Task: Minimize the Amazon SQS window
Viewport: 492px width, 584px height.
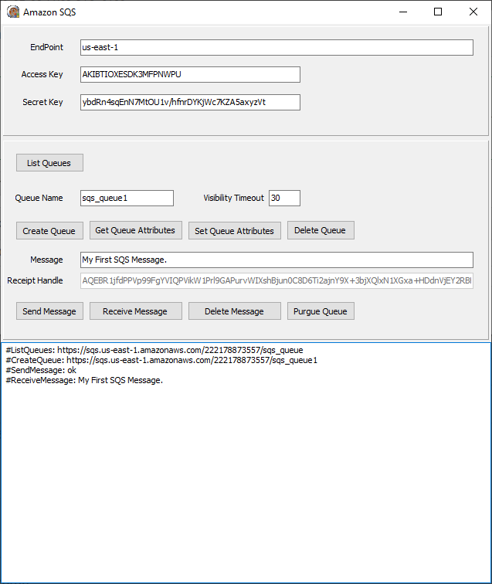Action: [x=403, y=12]
